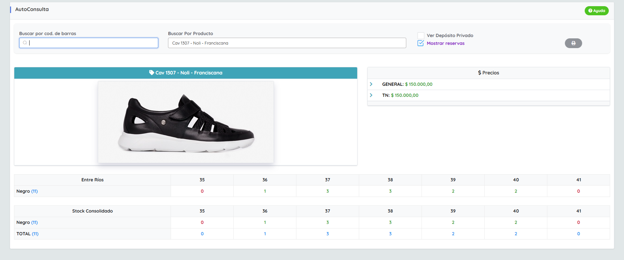
Task: Expand the GENERAL price row
Action: [x=371, y=84]
